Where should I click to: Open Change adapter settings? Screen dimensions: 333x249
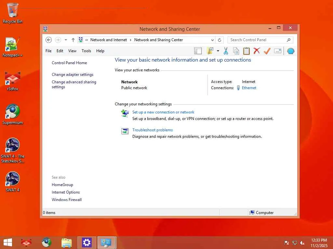(x=73, y=75)
